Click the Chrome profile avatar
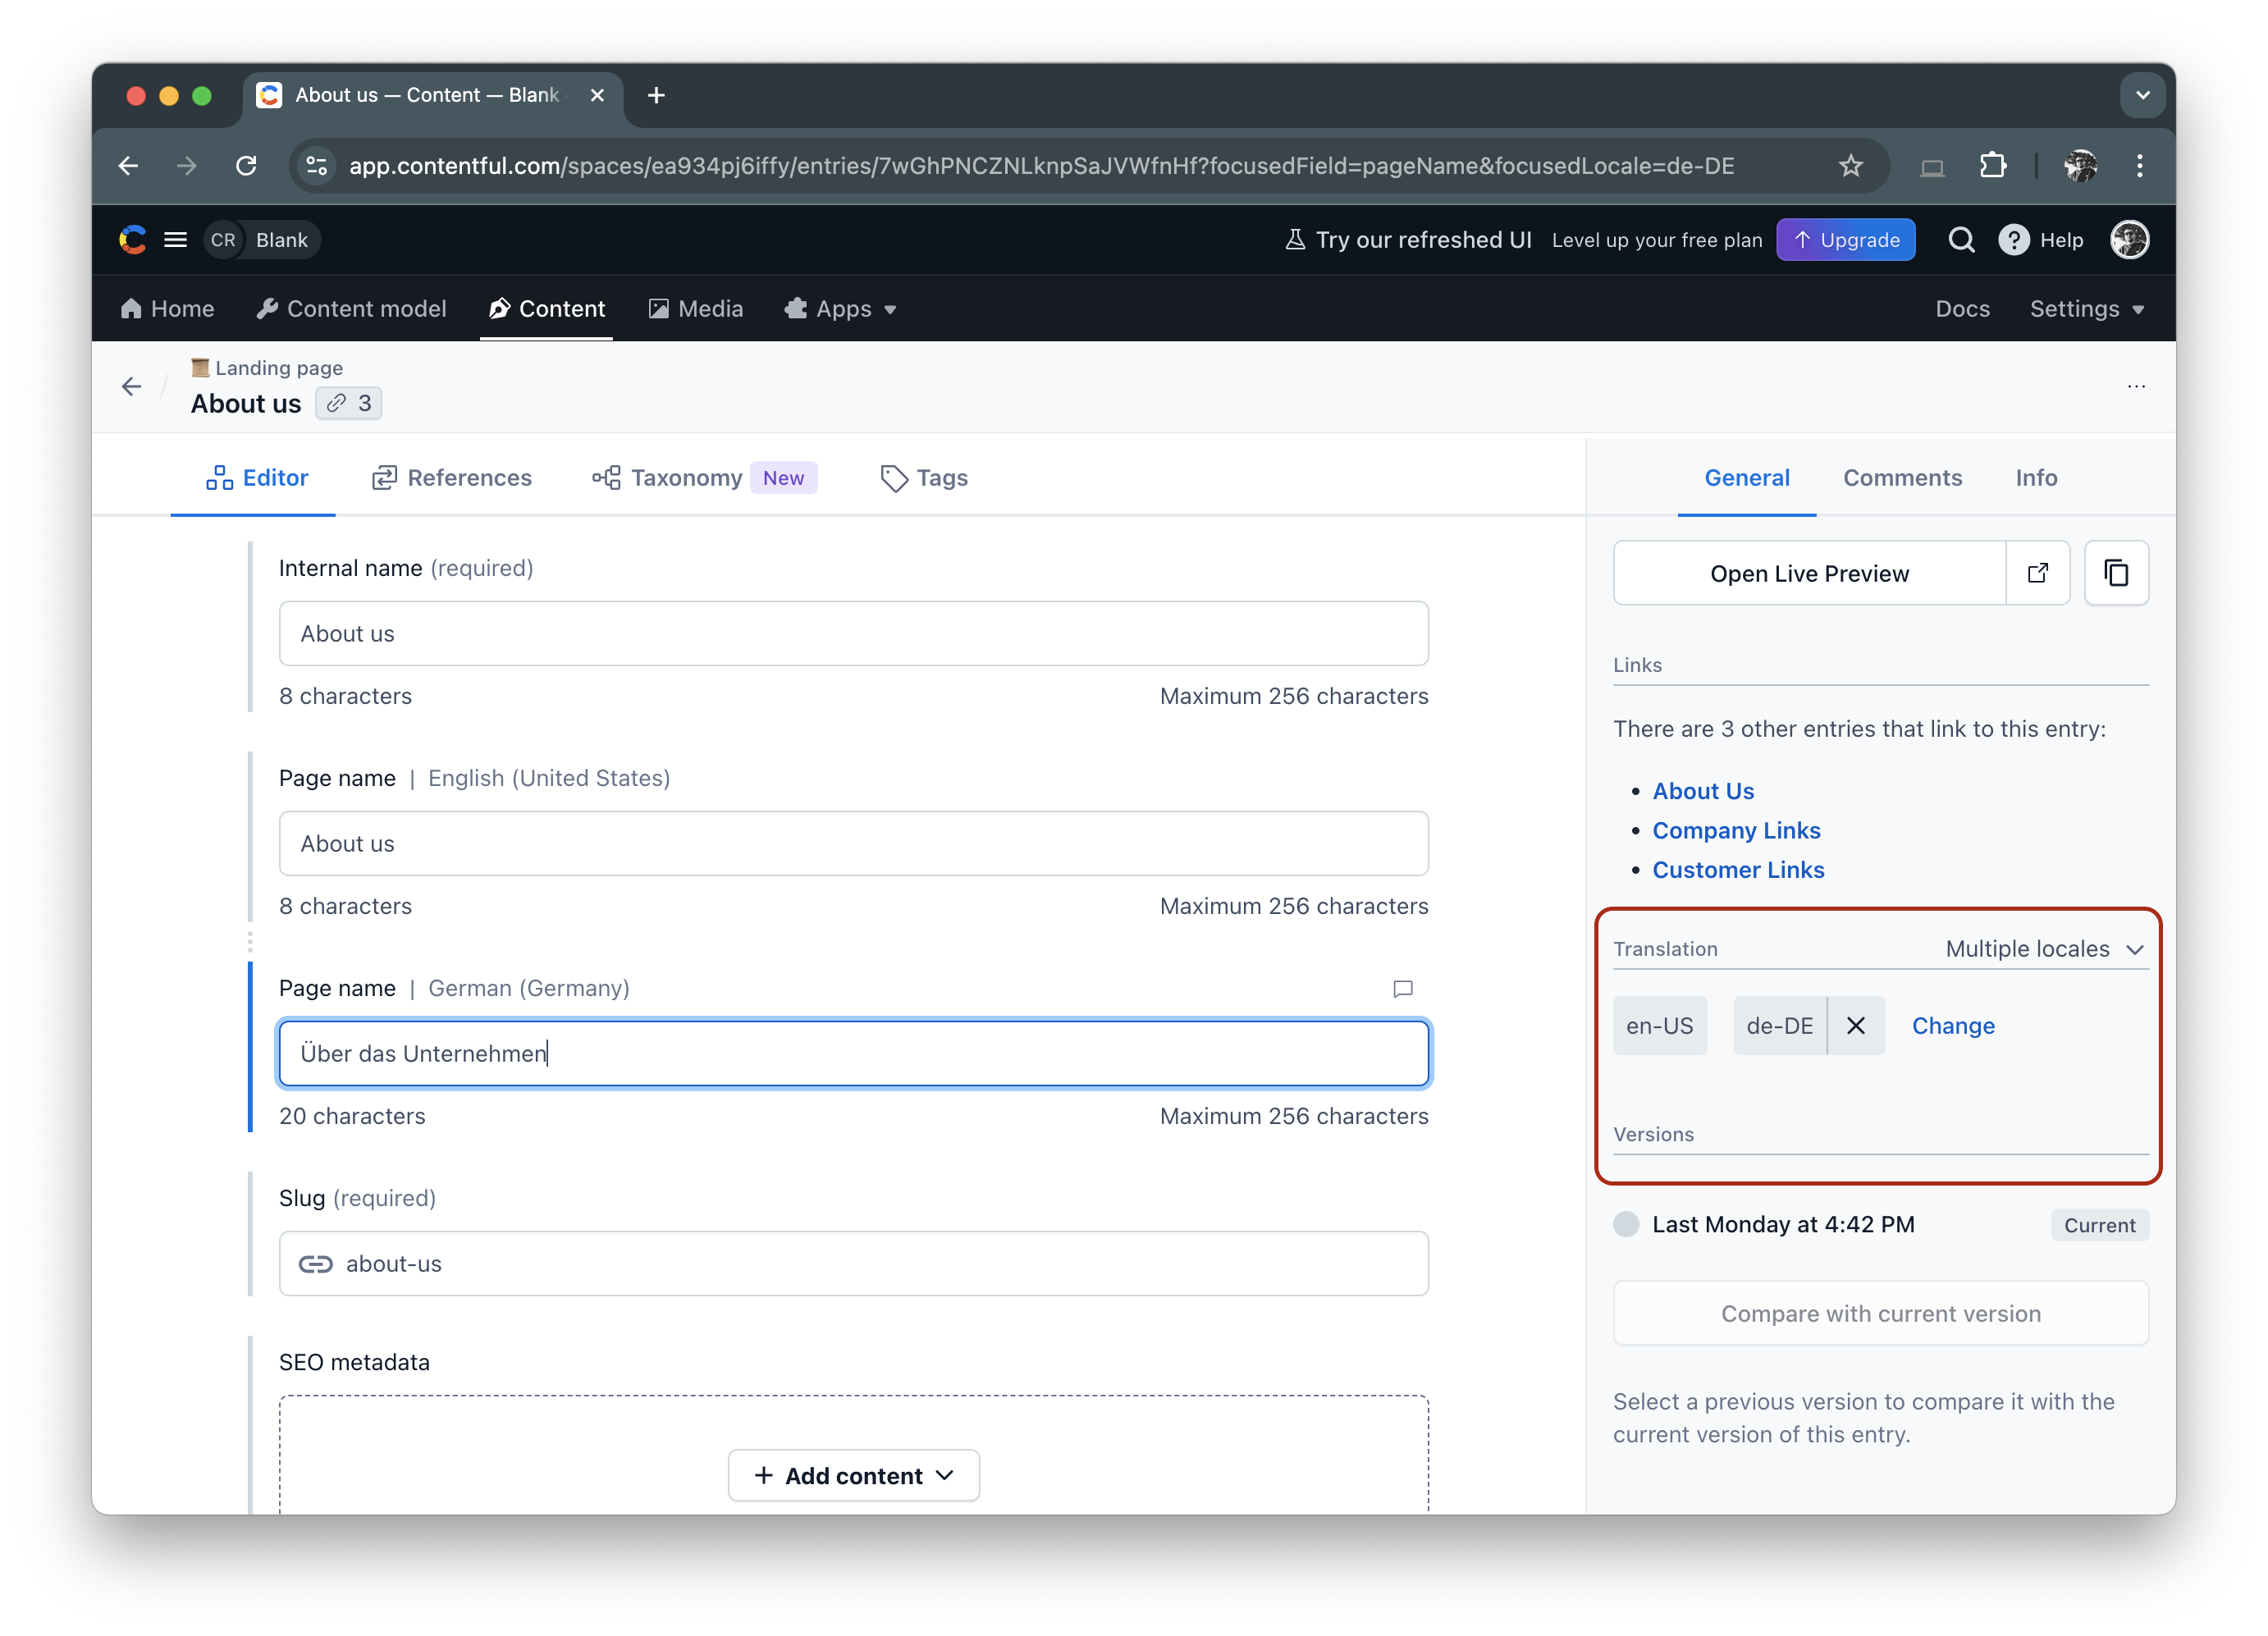 2081,165
